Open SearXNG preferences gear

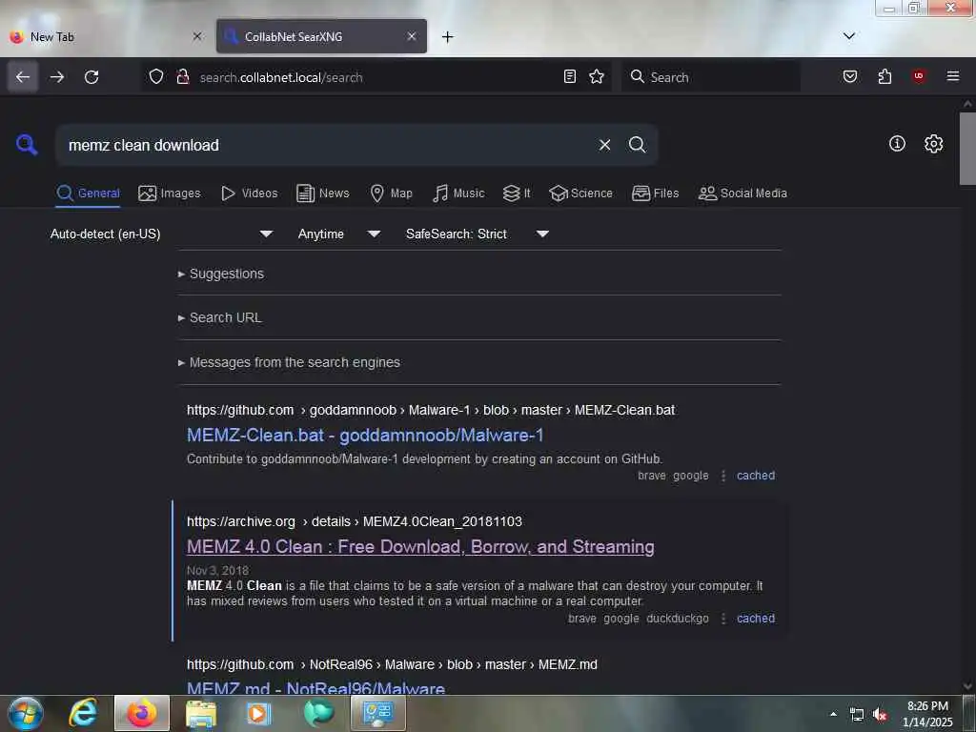pos(933,144)
